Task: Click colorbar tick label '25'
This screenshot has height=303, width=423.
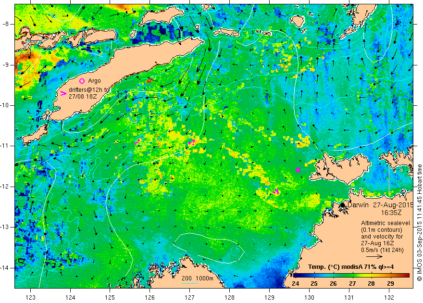Action: (x=314, y=284)
